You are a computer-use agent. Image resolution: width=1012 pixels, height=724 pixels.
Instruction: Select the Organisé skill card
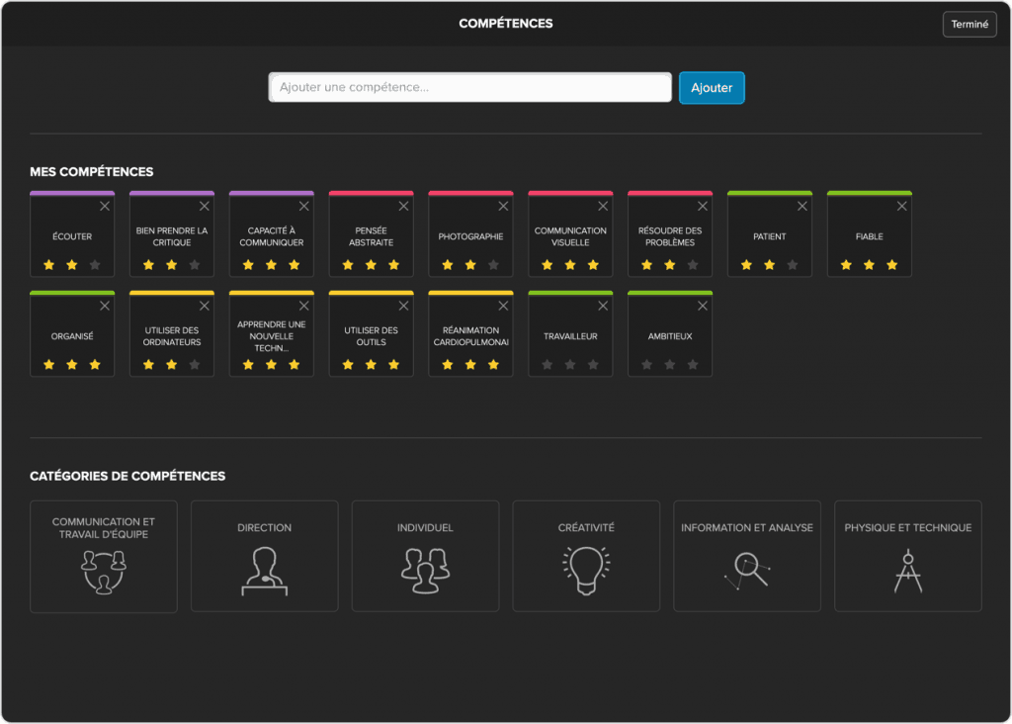(x=72, y=336)
